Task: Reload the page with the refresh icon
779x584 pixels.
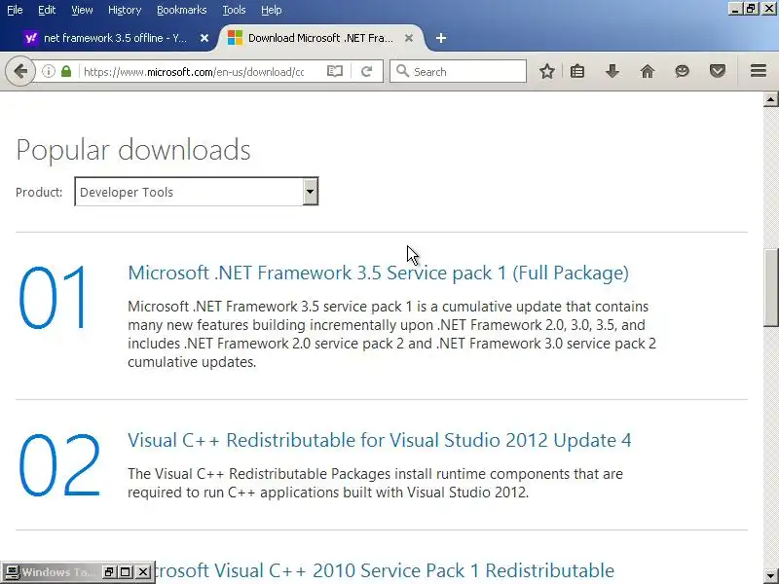Action: (x=367, y=71)
